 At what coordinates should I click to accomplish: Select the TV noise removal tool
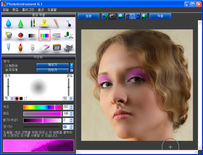click(x=57, y=47)
